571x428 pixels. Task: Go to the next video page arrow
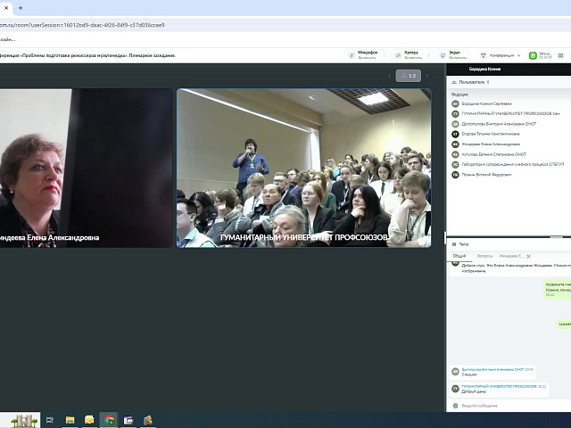[427, 76]
